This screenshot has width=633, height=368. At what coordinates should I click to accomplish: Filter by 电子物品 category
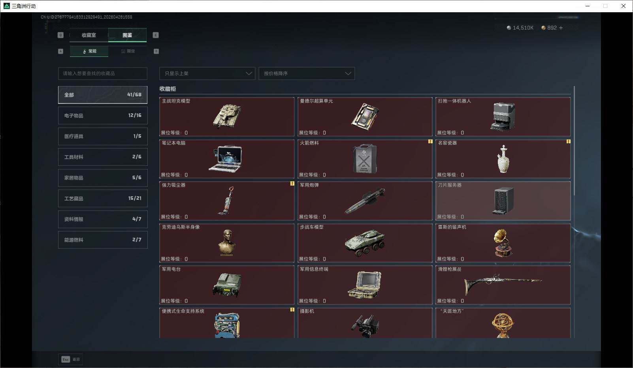coord(103,115)
